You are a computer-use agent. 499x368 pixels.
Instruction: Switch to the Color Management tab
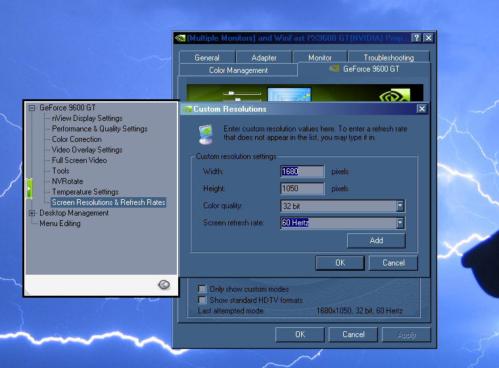(x=238, y=70)
